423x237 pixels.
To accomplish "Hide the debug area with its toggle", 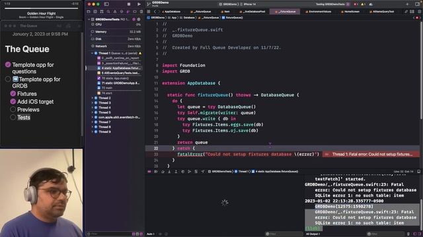I will point(418,171).
